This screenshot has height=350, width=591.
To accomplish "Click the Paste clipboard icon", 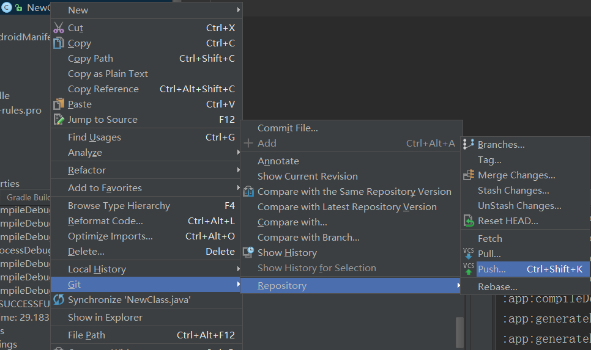I will tap(59, 104).
